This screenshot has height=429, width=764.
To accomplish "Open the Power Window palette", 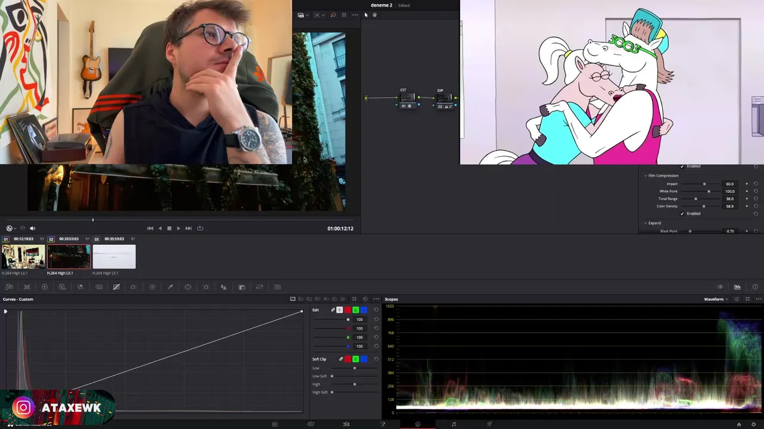I will [187, 287].
